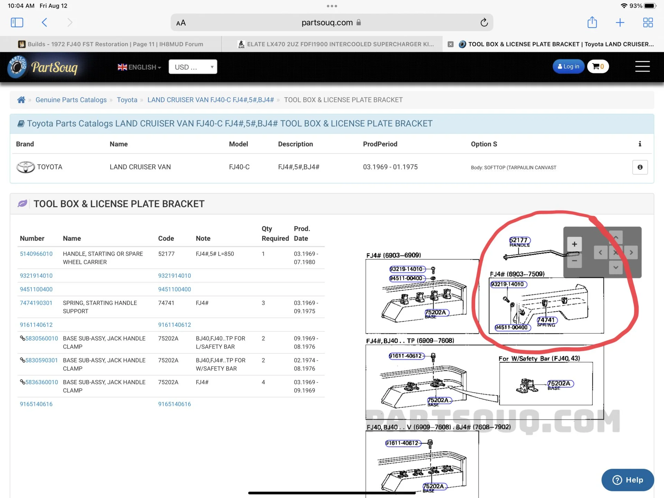This screenshot has height=498, width=664.
Task: Pan the parts diagram up
Action: 616,237
